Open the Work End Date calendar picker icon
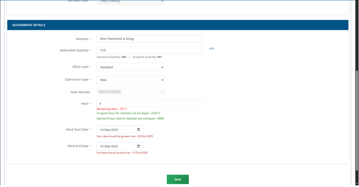Image resolution: width=359 pixels, height=187 pixels. point(138,146)
